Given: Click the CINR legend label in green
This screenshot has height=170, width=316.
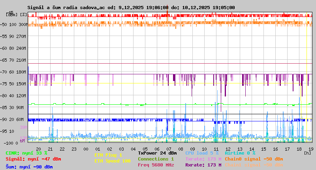Looking at the screenshot, I should [26, 153].
